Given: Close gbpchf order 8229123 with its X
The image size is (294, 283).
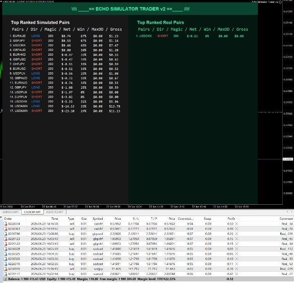Looking at the screenshot, I should tap(237, 239).
